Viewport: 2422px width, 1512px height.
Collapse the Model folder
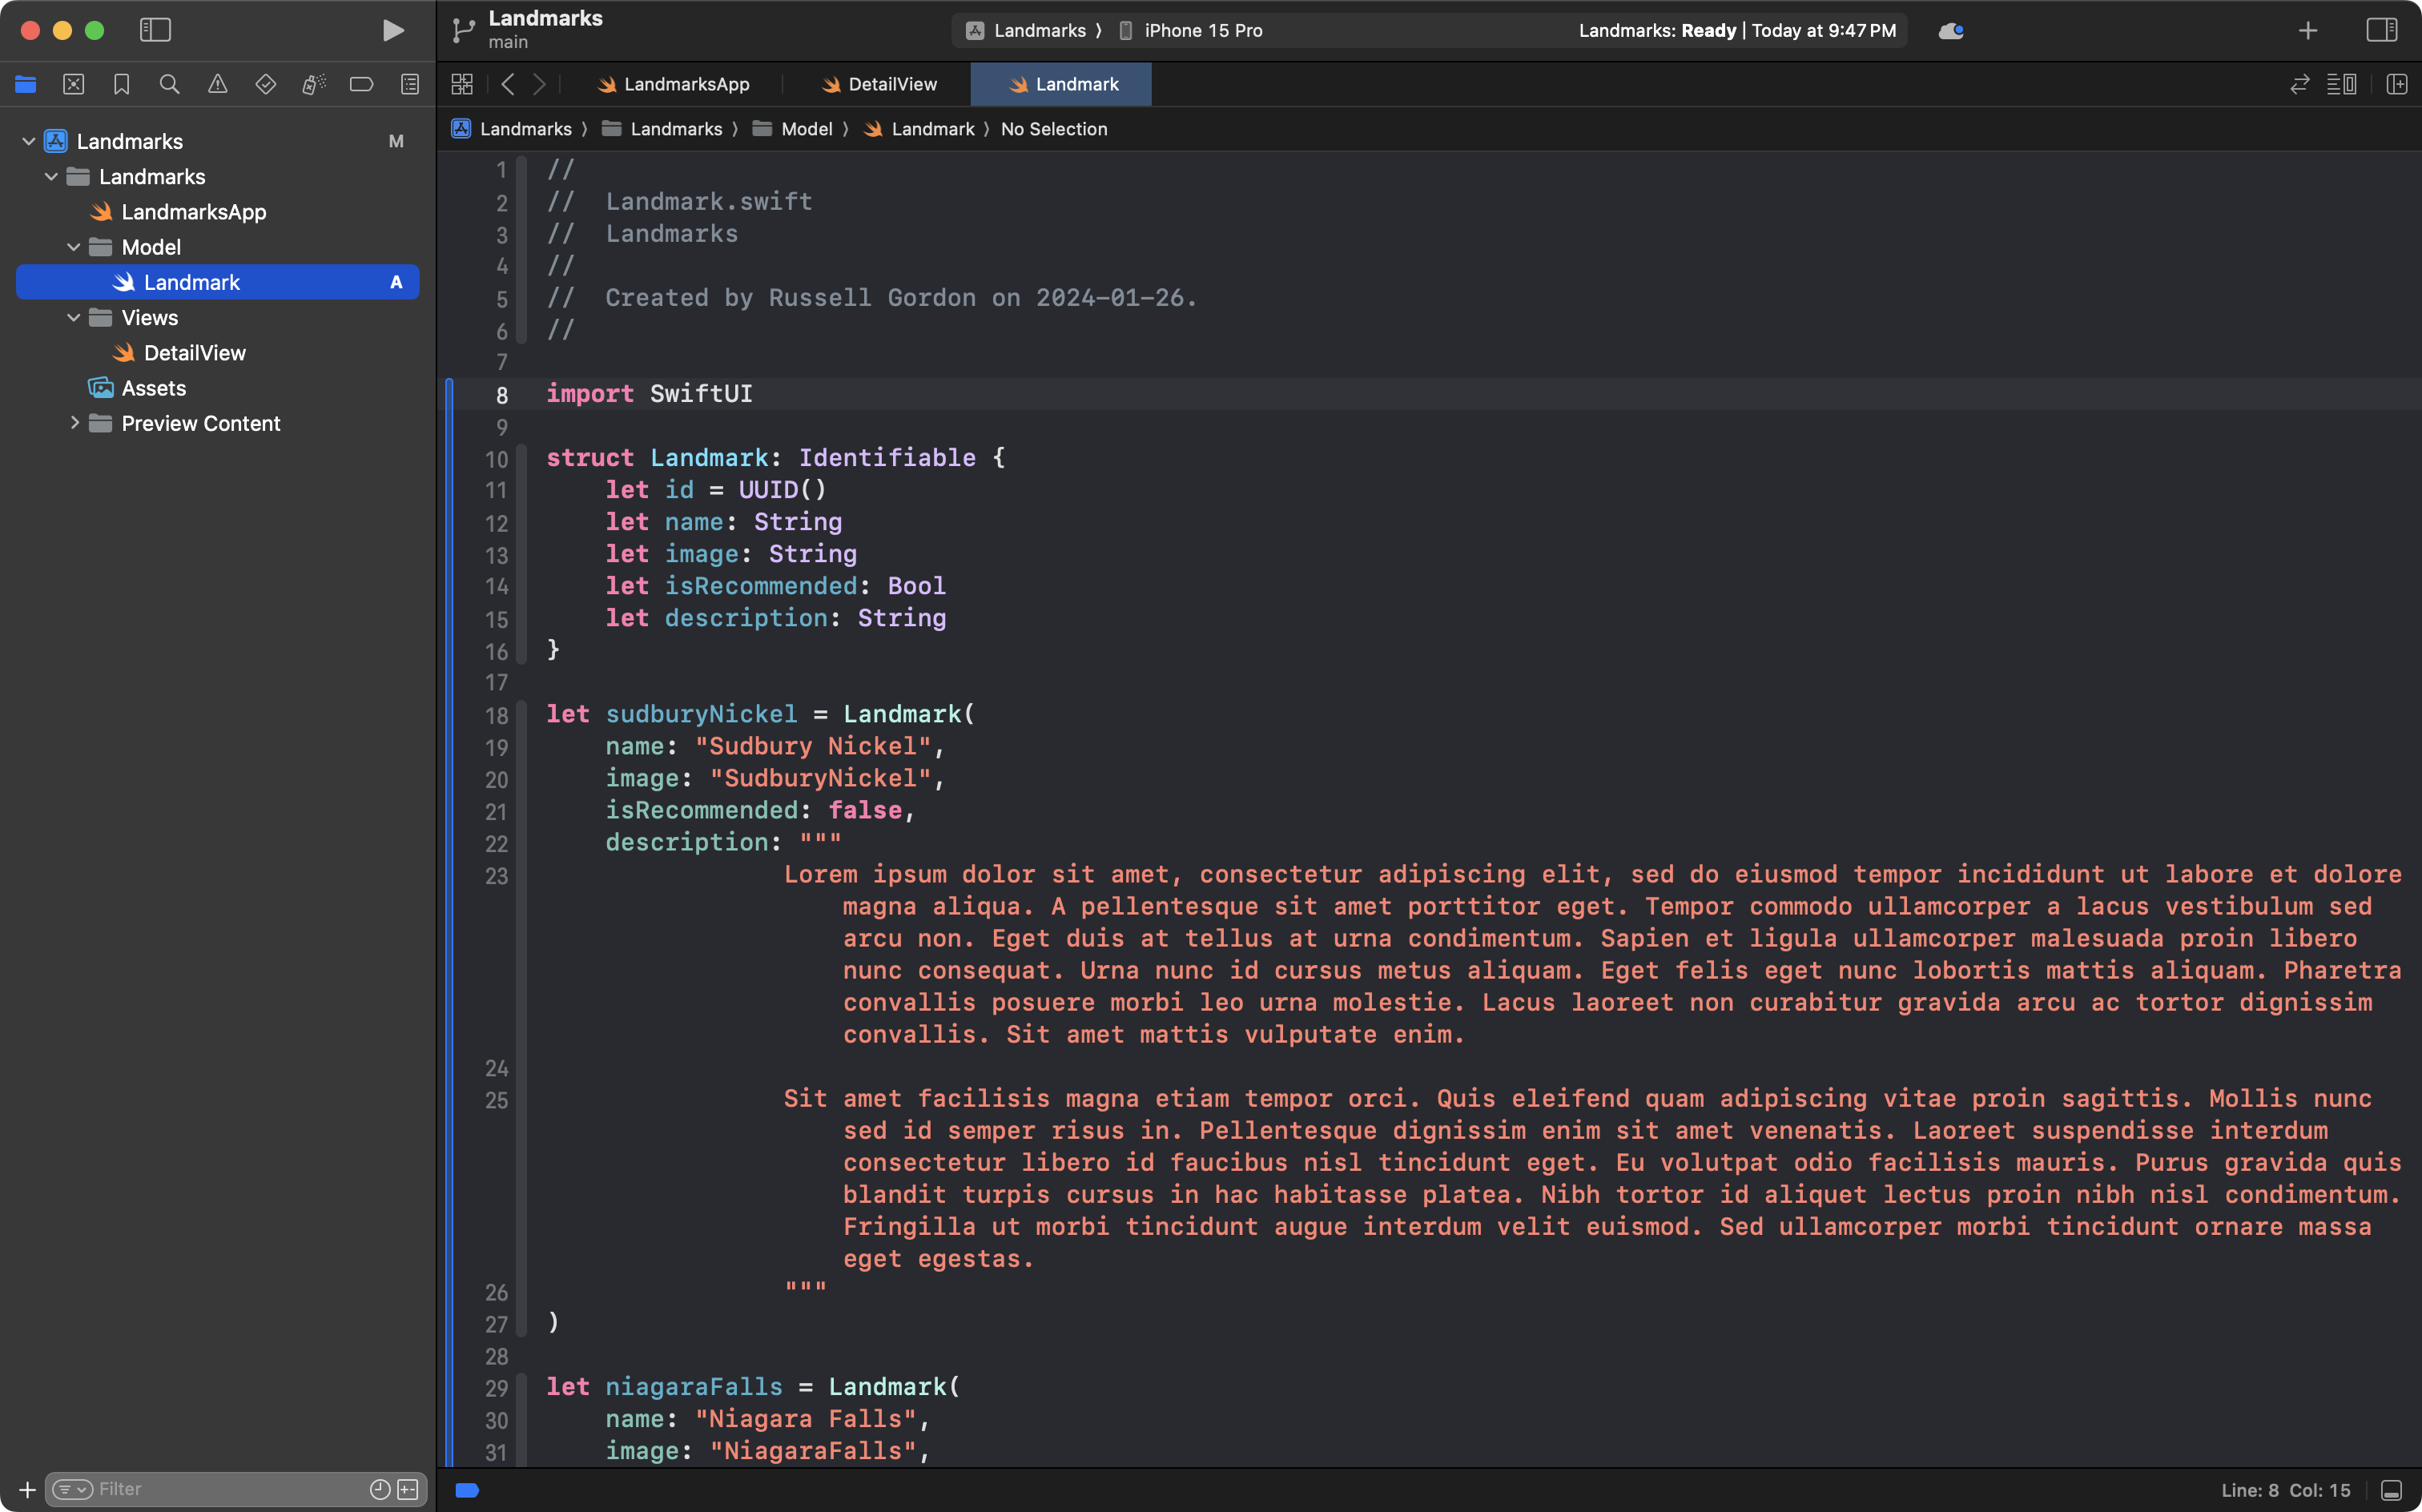pyautogui.click(x=72, y=247)
